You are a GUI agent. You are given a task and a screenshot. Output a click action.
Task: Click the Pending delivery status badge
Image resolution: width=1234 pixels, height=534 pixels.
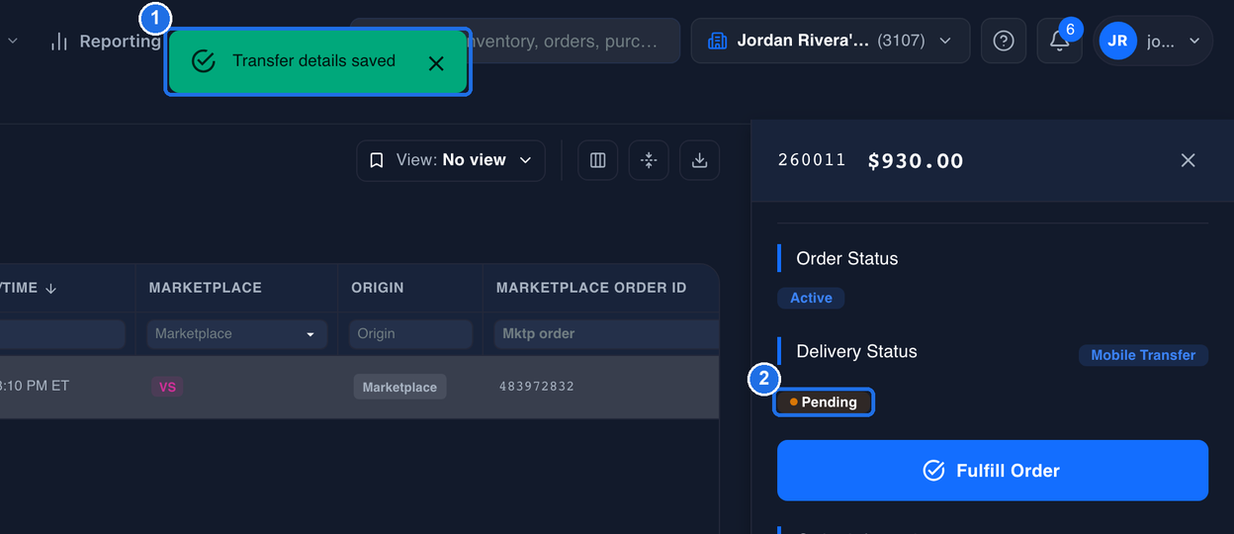click(x=824, y=402)
